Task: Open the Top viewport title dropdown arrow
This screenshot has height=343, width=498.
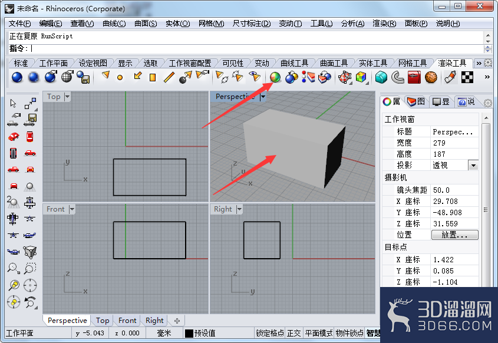Action: pyautogui.click(x=67, y=97)
